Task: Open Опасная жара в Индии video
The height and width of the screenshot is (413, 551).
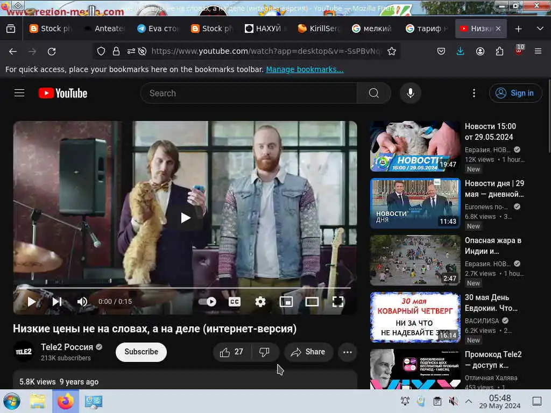Action: pos(415,260)
